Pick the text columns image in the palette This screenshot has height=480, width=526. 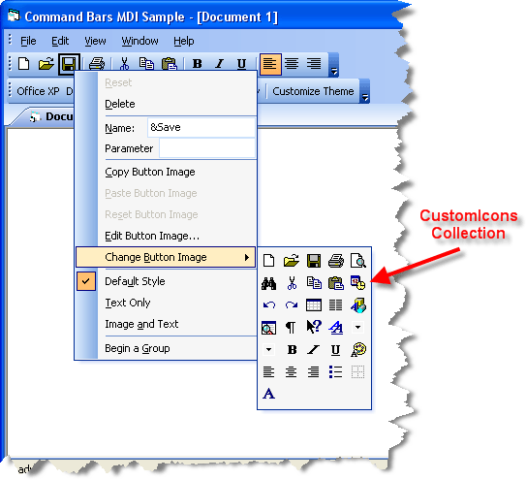[335, 305]
